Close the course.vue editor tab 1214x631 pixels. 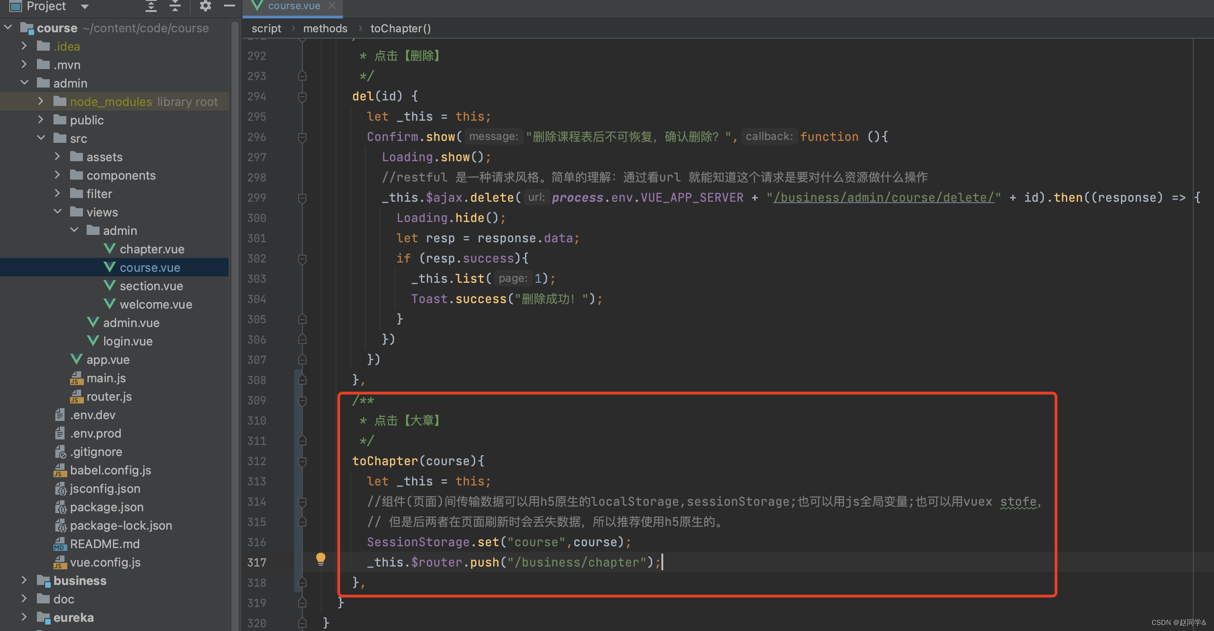pyautogui.click(x=332, y=6)
